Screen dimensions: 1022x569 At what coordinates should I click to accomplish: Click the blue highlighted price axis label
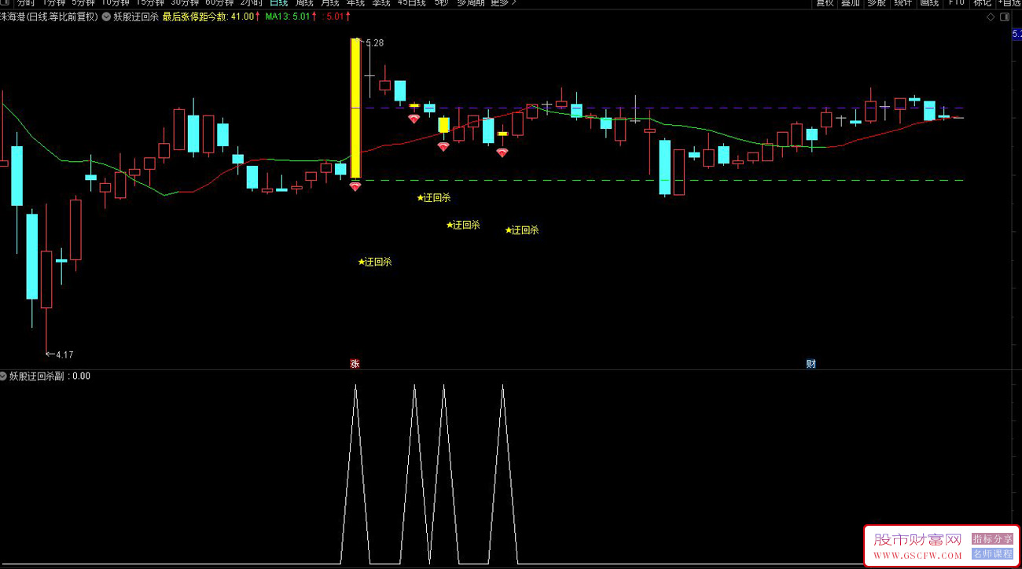coord(1016,35)
